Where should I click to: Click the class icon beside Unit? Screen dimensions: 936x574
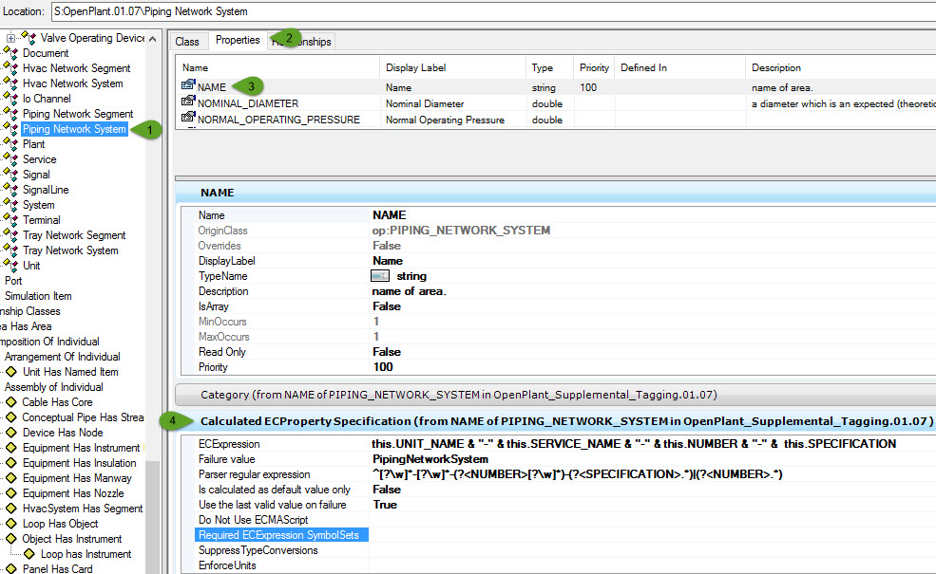[10, 266]
